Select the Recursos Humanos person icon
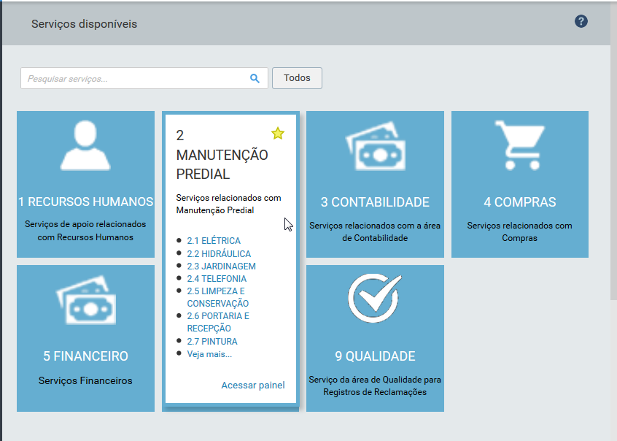The height and width of the screenshot is (441, 617). [85, 147]
